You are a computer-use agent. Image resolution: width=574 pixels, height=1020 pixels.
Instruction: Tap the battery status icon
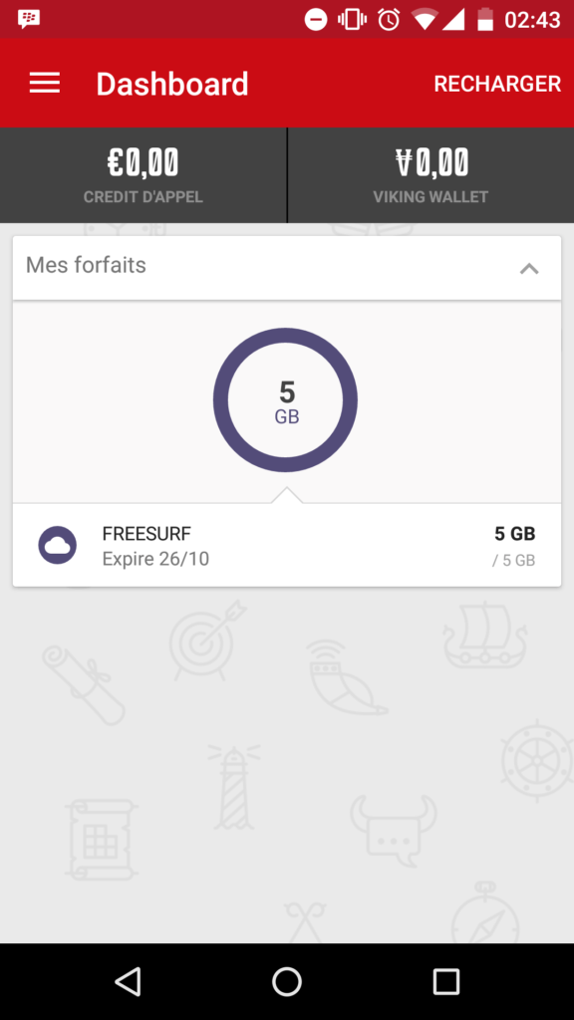click(485, 20)
